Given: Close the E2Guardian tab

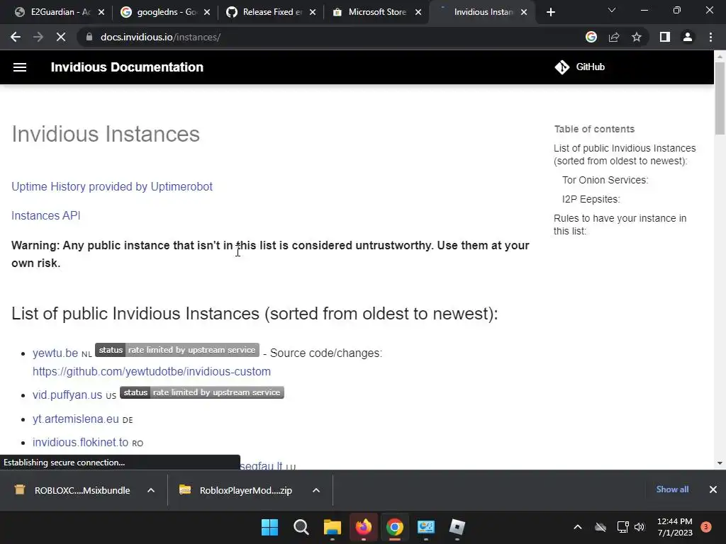Looking at the screenshot, I should pyautogui.click(x=101, y=12).
